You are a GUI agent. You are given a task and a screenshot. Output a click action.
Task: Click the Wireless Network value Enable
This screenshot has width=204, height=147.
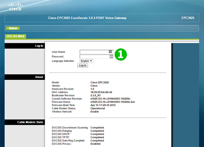click(x=95, y=112)
